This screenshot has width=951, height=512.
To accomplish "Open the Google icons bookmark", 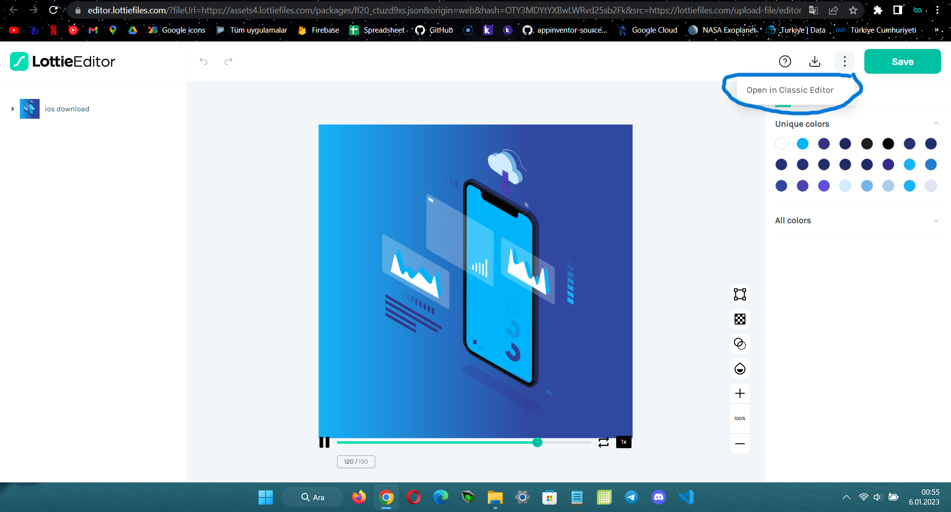I will click(x=176, y=30).
